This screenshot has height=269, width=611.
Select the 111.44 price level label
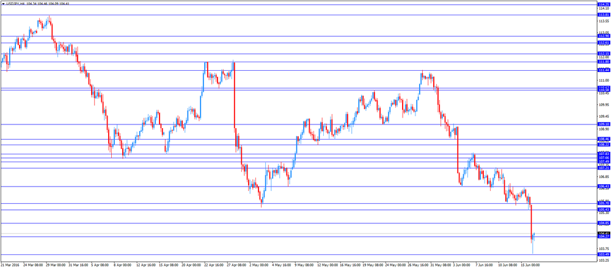click(604, 71)
